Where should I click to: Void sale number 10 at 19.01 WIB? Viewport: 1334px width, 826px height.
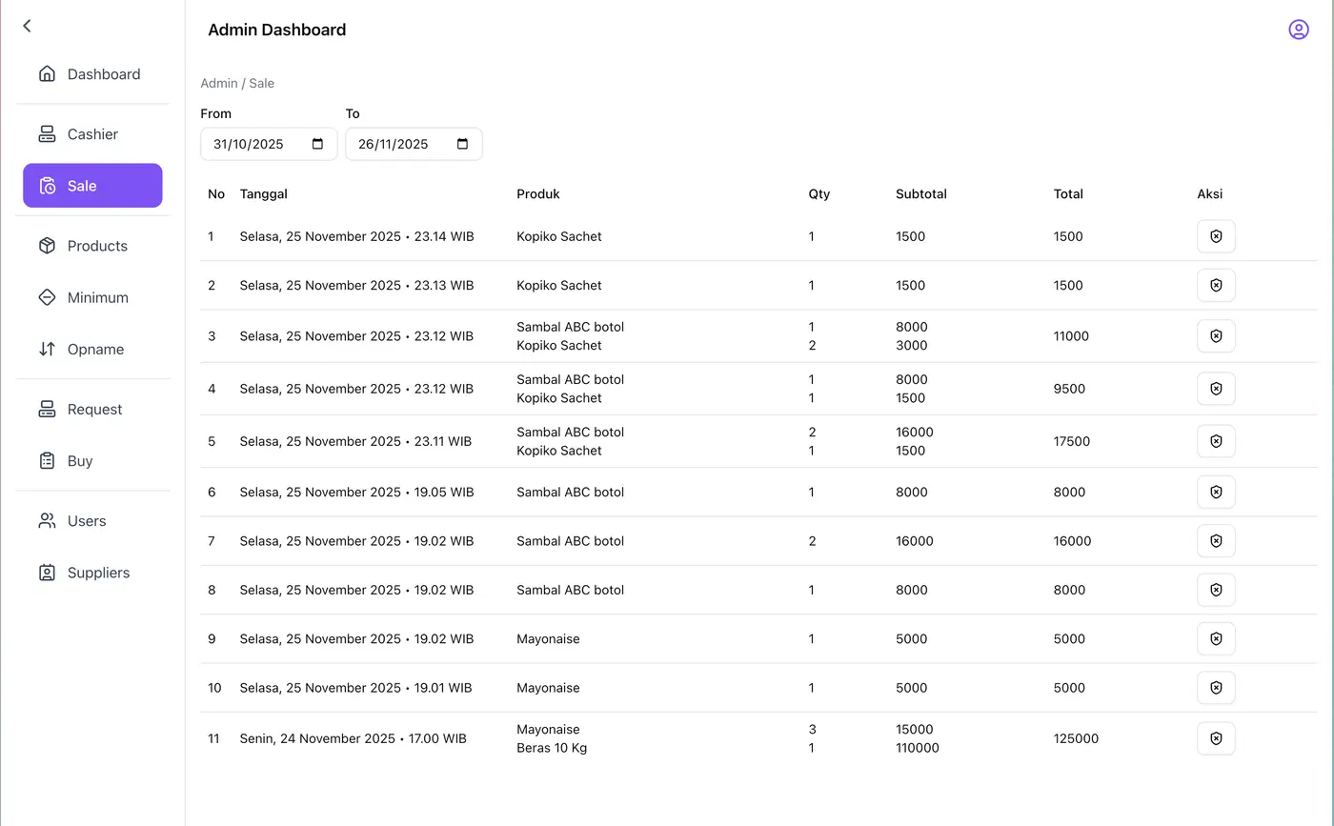click(1216, 688)
